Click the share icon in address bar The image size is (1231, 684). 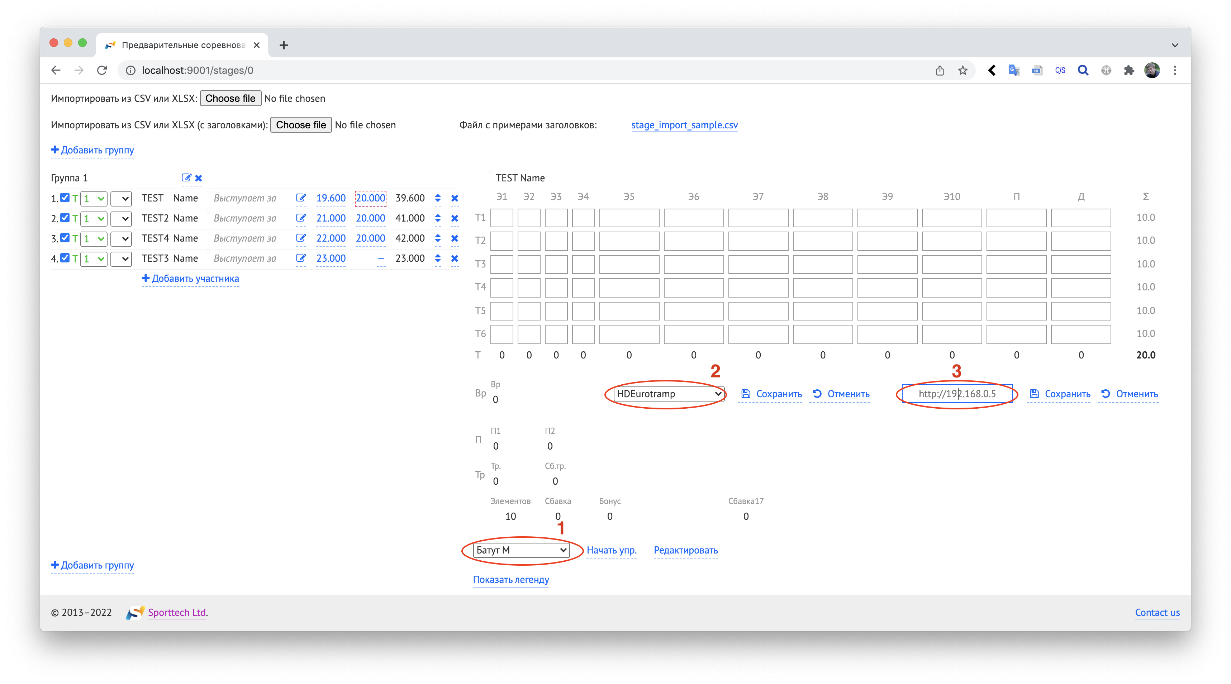click(x=940, y=71)
